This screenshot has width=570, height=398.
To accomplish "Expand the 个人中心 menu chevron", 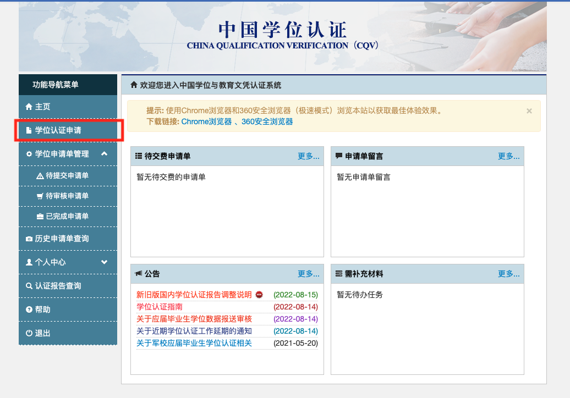I will [105, 262].
